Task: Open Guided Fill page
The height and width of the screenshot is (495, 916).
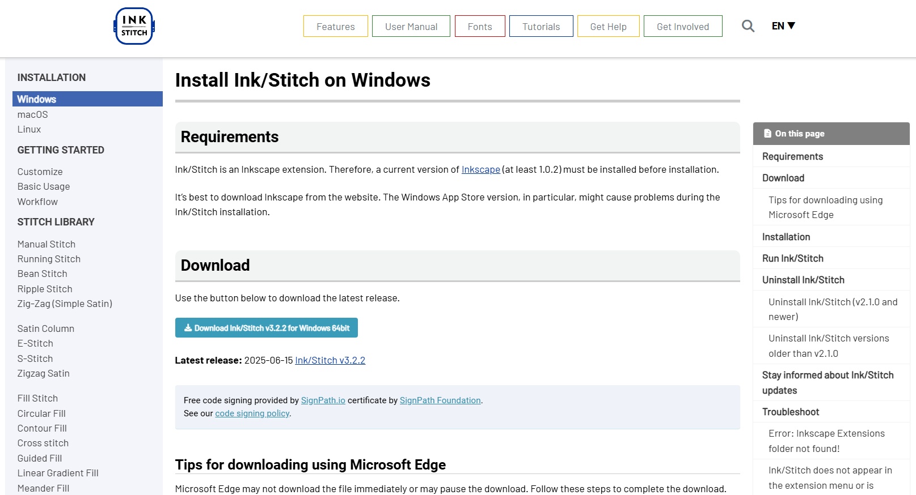Action: coord(40,458)
